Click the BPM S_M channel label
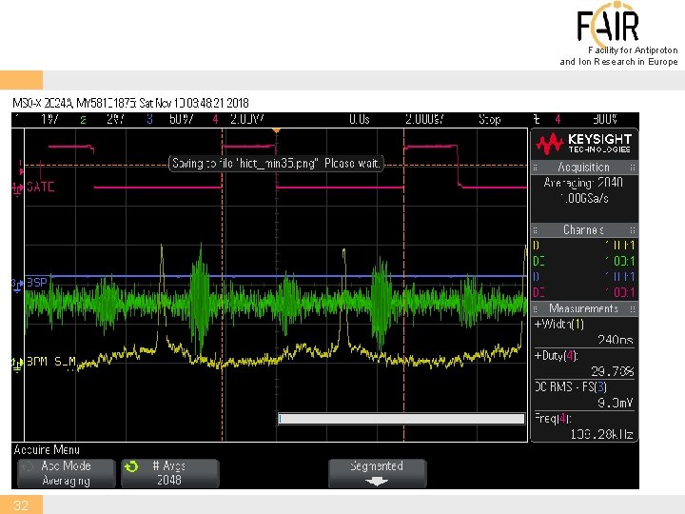The height and width of the screenshot is (514, 685). click(51, 362)
